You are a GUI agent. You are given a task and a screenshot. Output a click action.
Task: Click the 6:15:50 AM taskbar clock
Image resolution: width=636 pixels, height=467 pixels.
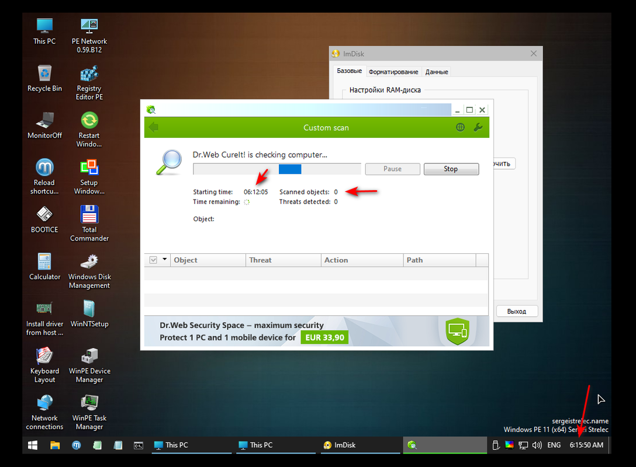pyautogui.click(x=586, y=445)
